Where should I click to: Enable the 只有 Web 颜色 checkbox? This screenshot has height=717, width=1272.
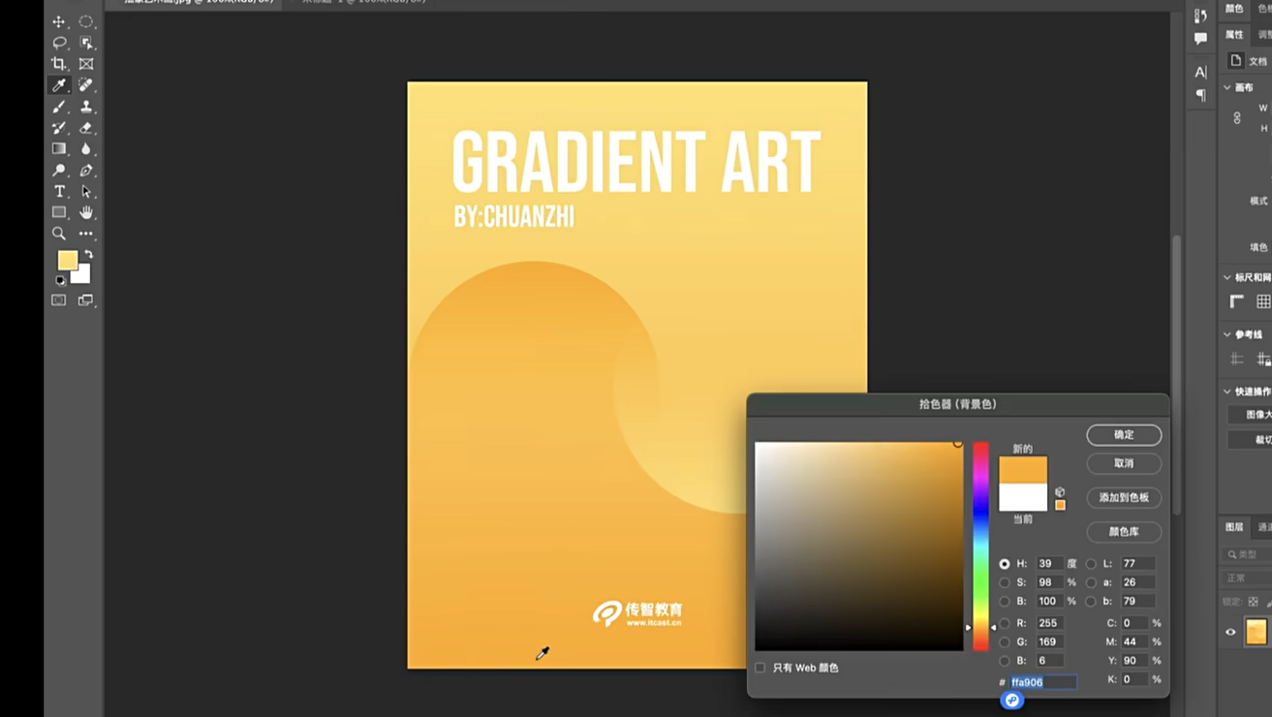click(760, 668)
